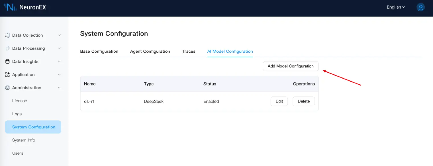Expand the Data Processing chevron
This screenshot has height=166, width=433.
pyautogui.click(x=59, y=48)
